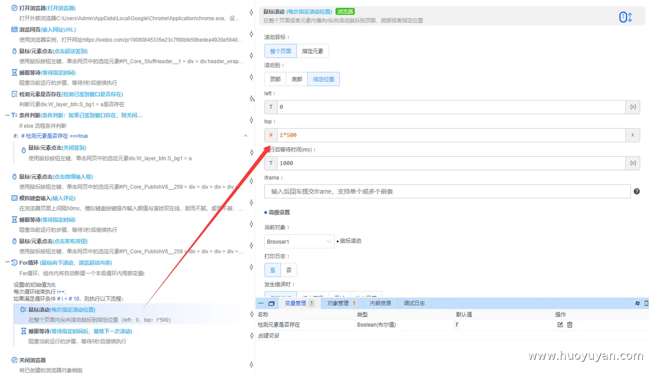Click the mouse icon of the 点击发布按钮 step

(14, 241)
